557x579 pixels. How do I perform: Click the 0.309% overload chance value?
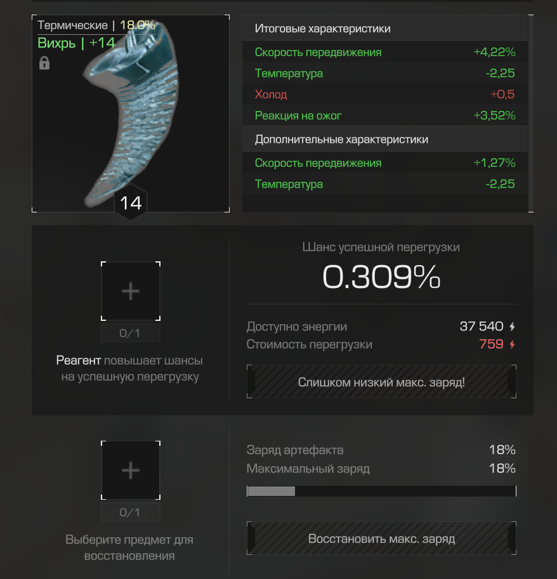381,276
